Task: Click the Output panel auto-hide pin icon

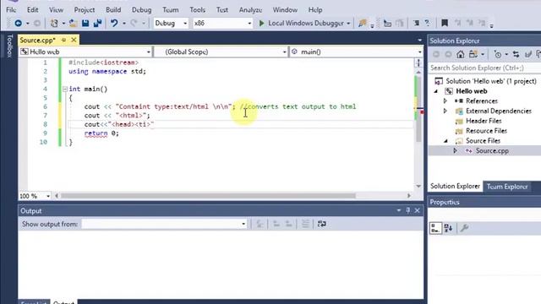Action: 408,210
